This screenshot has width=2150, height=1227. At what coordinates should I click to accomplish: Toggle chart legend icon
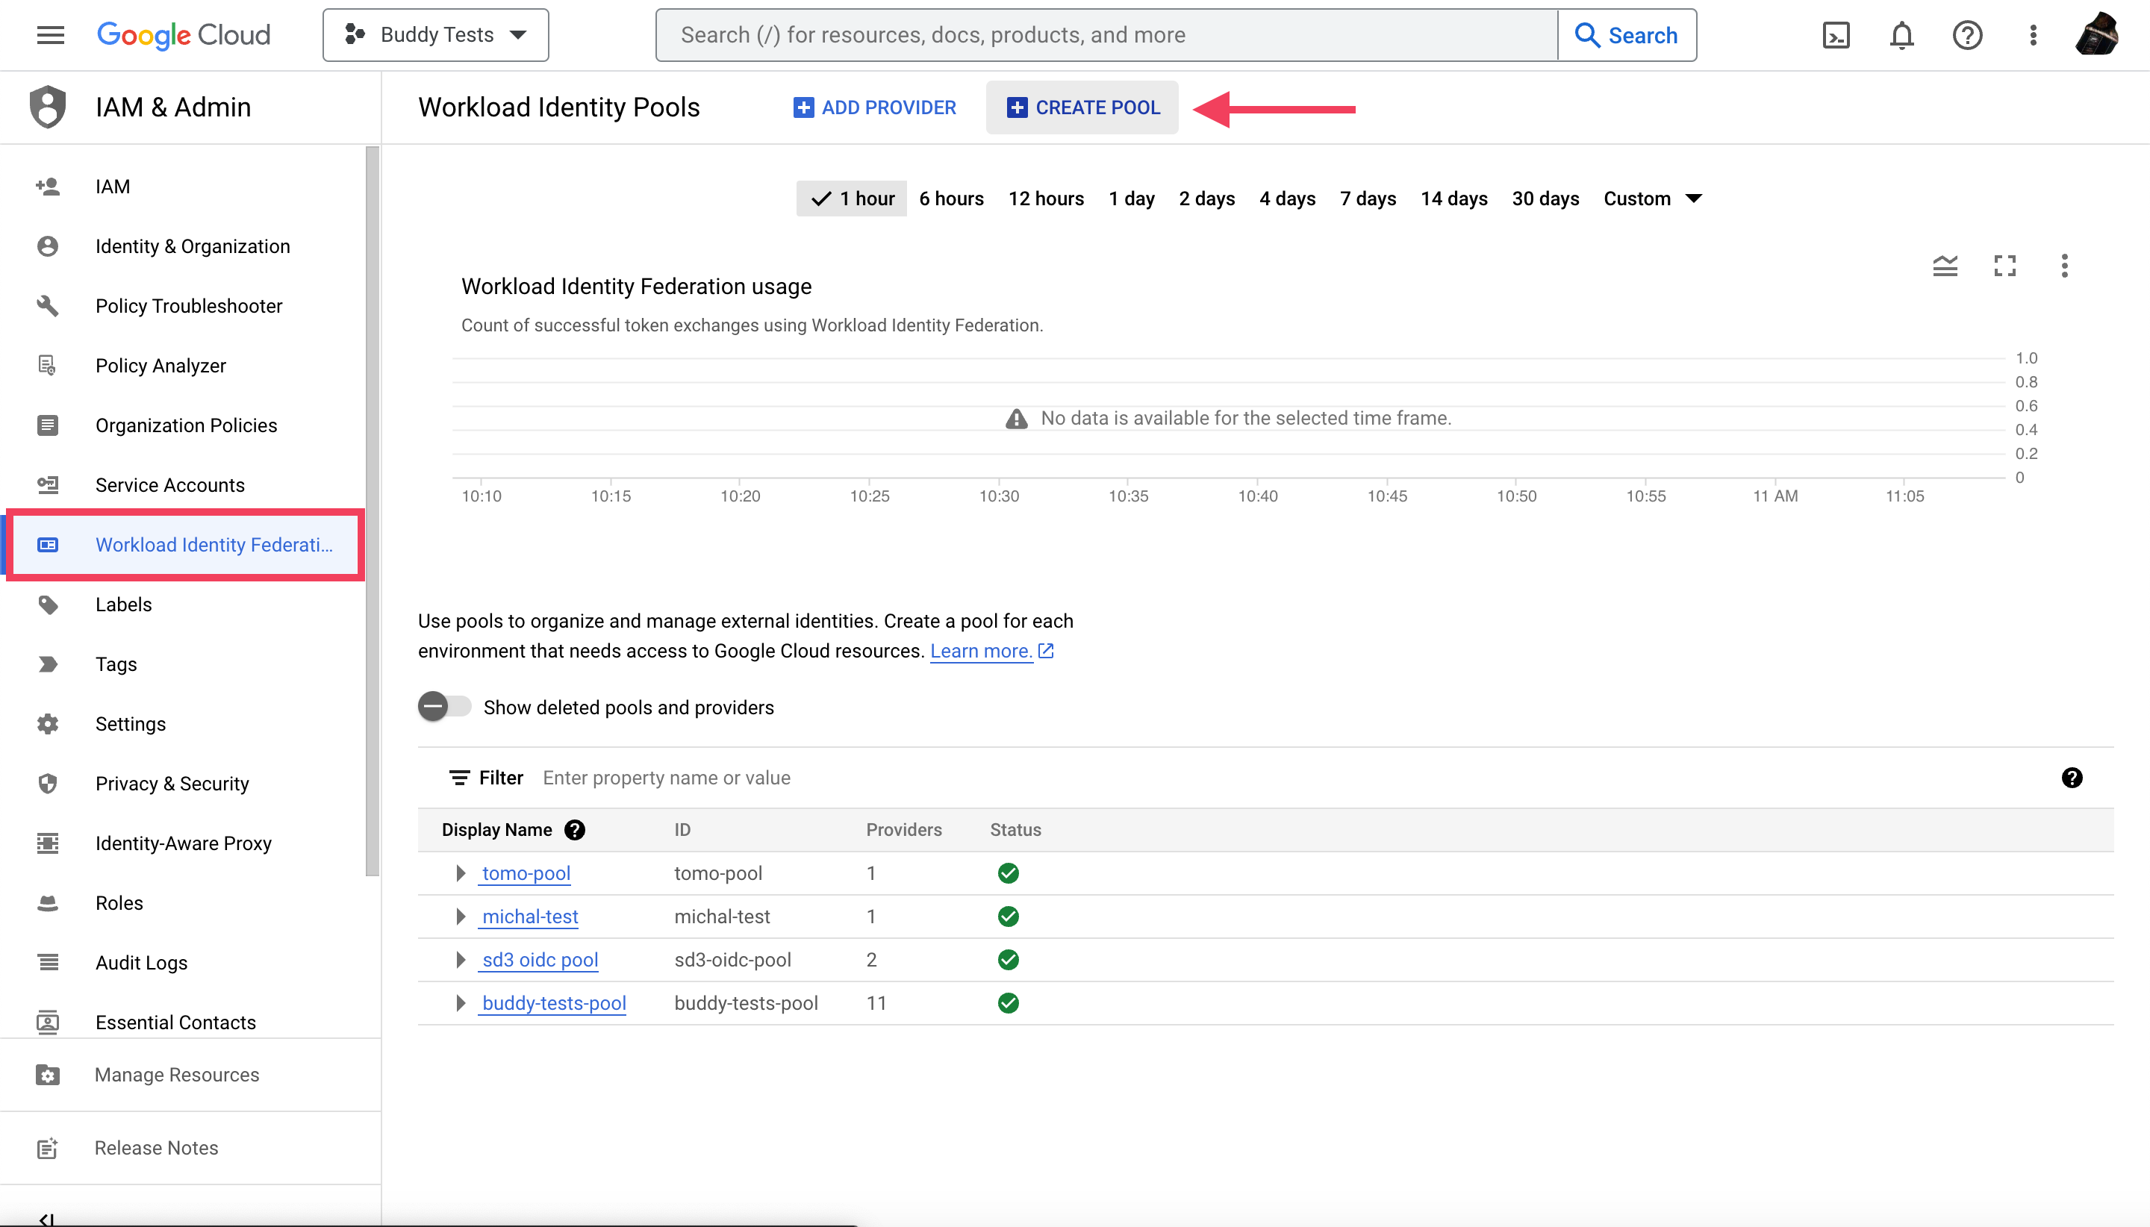point(1945,266)
